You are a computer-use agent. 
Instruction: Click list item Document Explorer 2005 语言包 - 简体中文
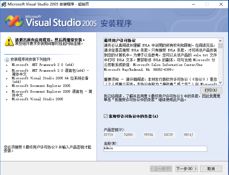(x=52, y=93)
